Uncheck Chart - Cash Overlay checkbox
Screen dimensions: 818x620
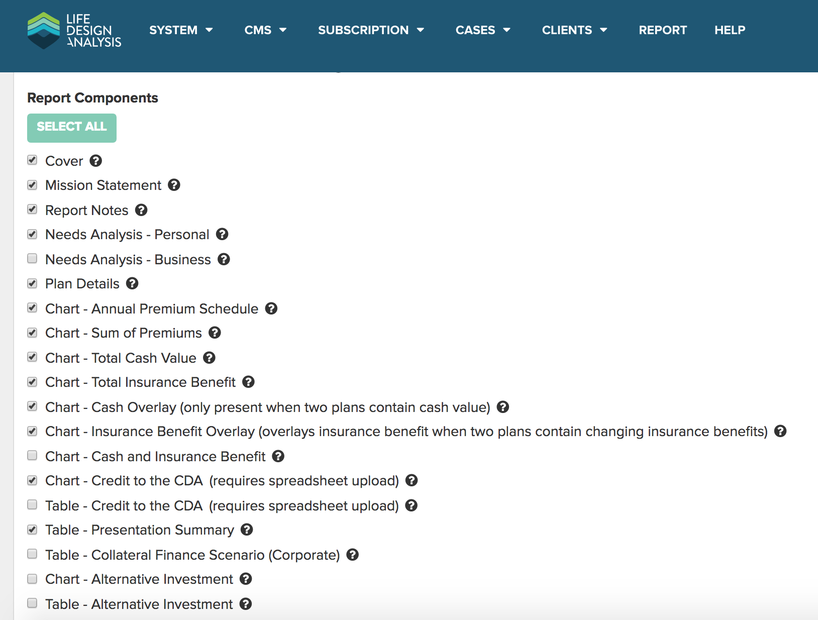[32, 406]
